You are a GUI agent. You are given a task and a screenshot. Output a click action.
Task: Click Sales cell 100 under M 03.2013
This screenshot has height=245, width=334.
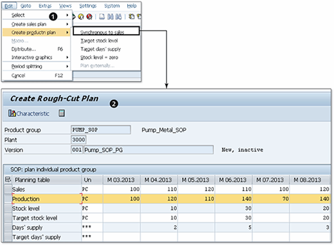(121, 189)
